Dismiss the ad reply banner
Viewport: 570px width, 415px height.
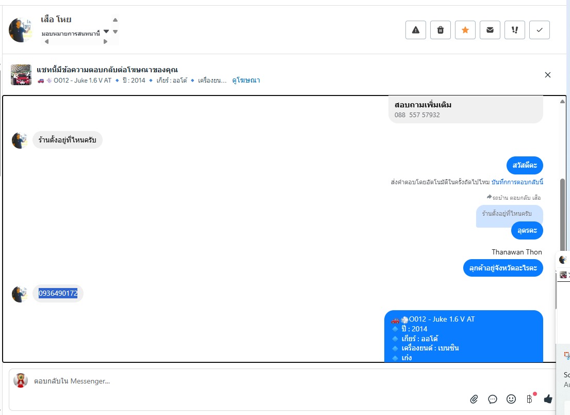(x=548, y=75)
